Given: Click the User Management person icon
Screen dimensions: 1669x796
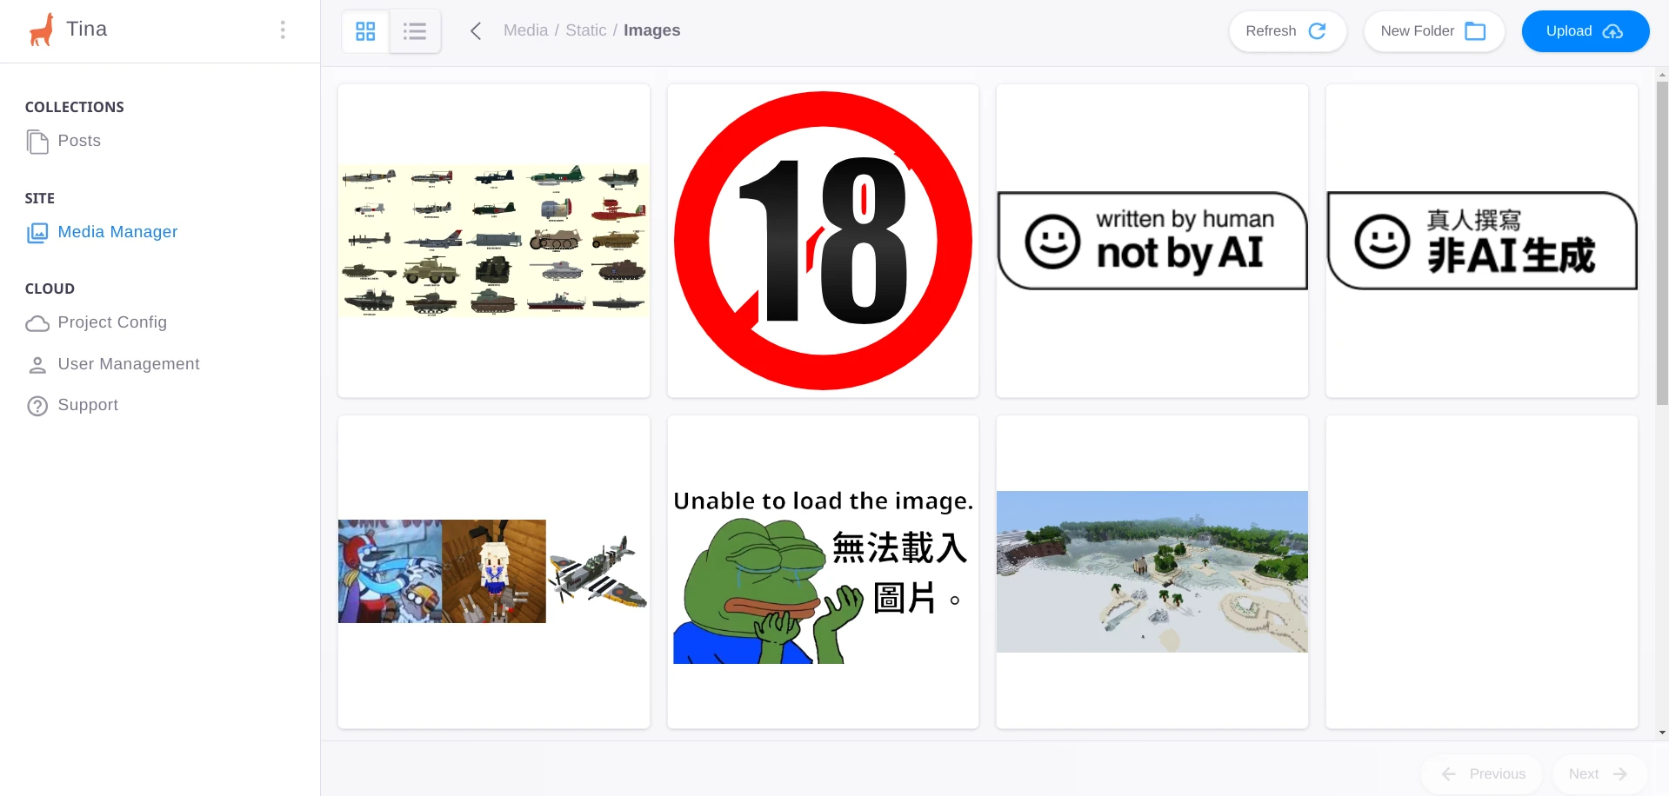Looking at the screenshot, I should (x=37, y=365).
